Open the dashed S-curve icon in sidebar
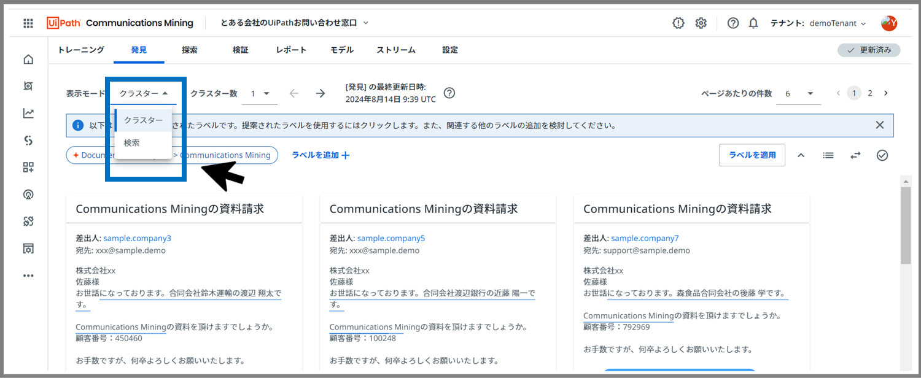Screen dimensions: 921x378 point(28,141)
